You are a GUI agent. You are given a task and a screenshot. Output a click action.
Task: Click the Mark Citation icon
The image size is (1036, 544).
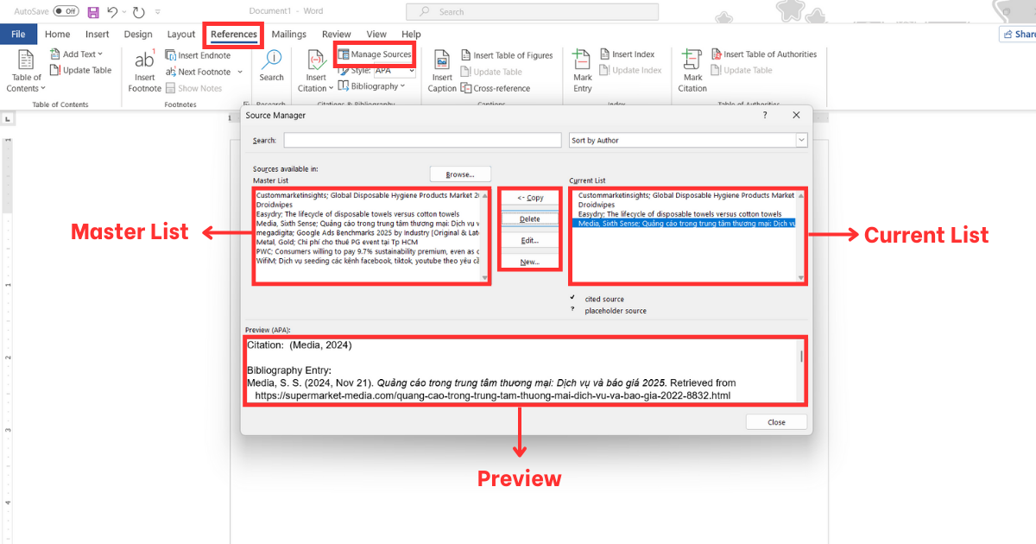(x=692, y=63)
